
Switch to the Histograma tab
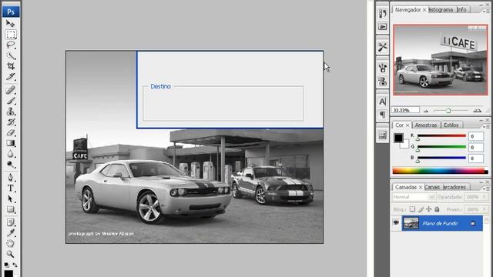click(441, 10)
